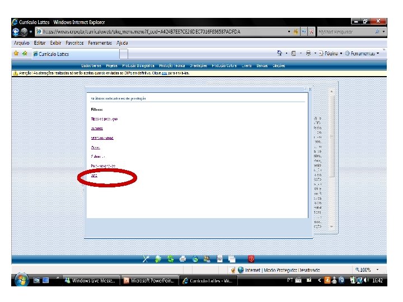The height and width of the screenshot is (302, 403).
Task: Click the magnifying glass search icon
Action: pos(377,32)
